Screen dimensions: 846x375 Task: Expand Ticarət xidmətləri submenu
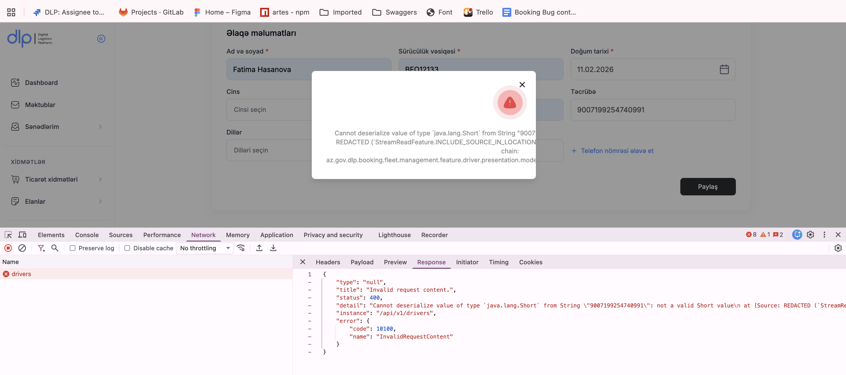(x=100, y=179)
